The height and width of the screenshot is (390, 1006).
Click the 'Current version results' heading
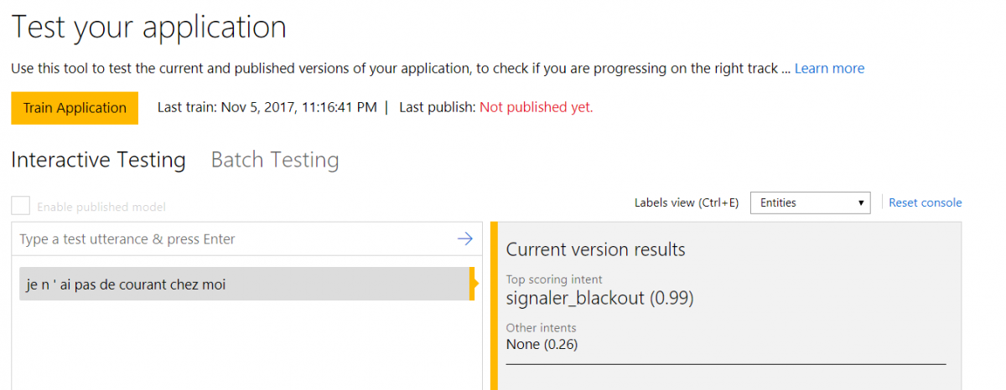[596, 249]
